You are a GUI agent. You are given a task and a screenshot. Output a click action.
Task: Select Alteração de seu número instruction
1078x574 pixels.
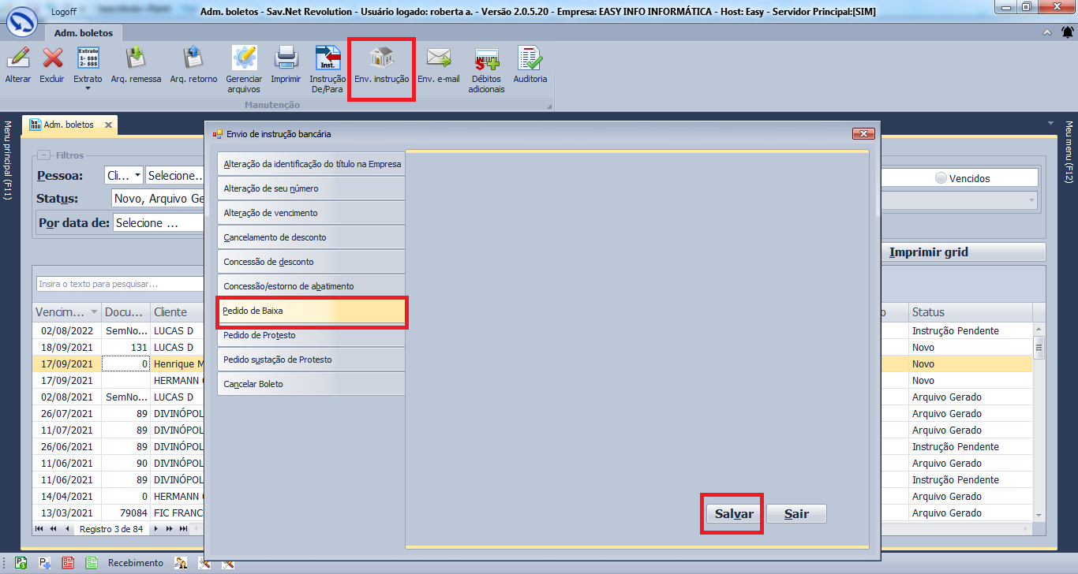coord(311,188)
